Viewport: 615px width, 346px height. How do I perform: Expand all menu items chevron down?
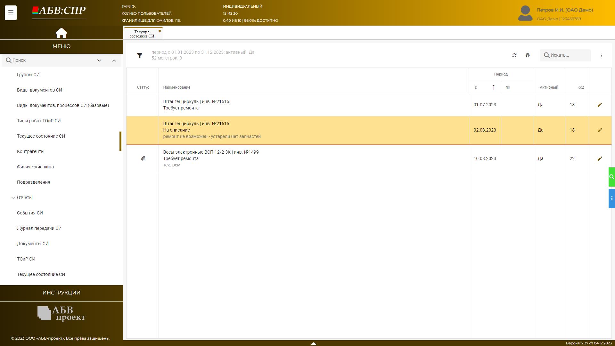click(99, 60)
